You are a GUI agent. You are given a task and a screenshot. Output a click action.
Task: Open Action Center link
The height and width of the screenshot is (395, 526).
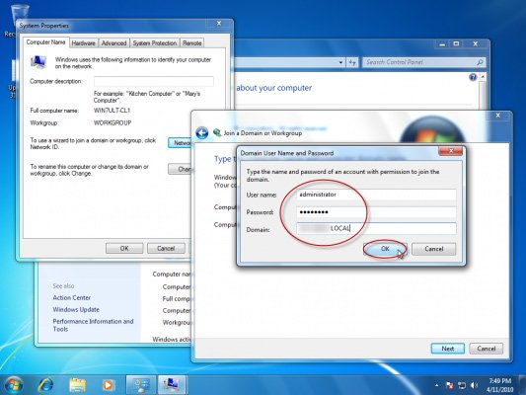(71, 297)
